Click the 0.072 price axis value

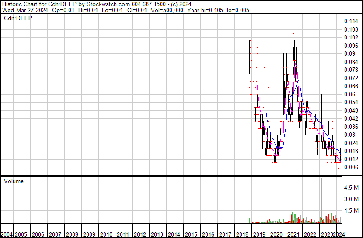(351, 78)
